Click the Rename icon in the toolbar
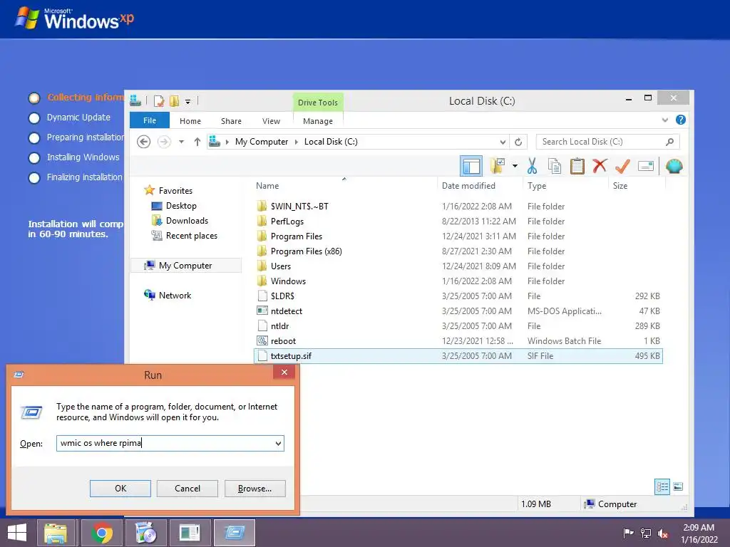The image size is (730, 547). click(x=646, y=166)
